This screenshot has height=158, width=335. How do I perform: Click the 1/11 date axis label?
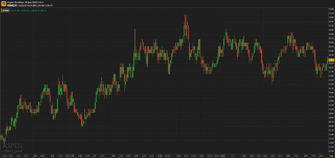click(178, 155)
